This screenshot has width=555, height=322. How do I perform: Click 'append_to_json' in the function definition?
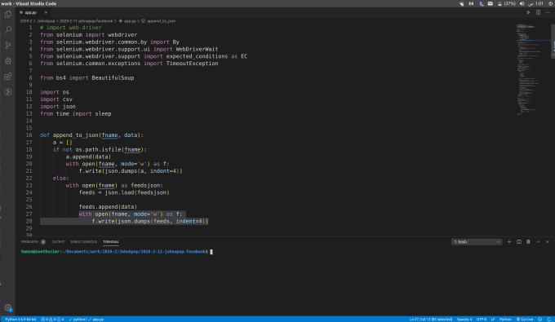click(75, 135)
